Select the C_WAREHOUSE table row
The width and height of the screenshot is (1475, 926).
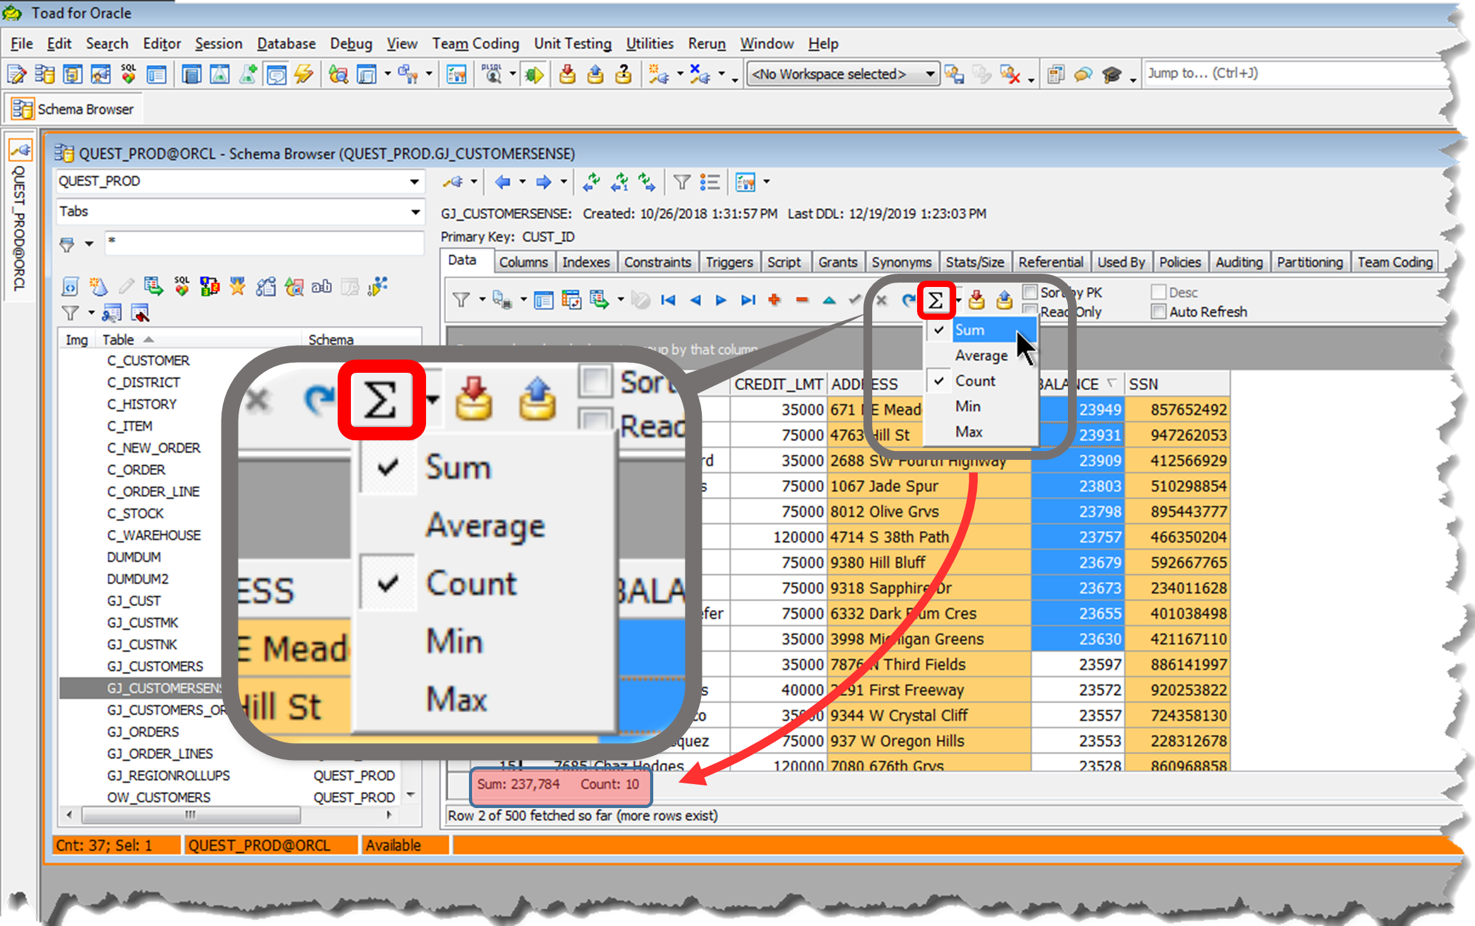(x=153, y=536)
